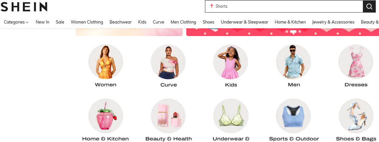The height and width of the screenshot is (142, 379).
Task: Click the search magnifier button
Action: pos(369,6)
